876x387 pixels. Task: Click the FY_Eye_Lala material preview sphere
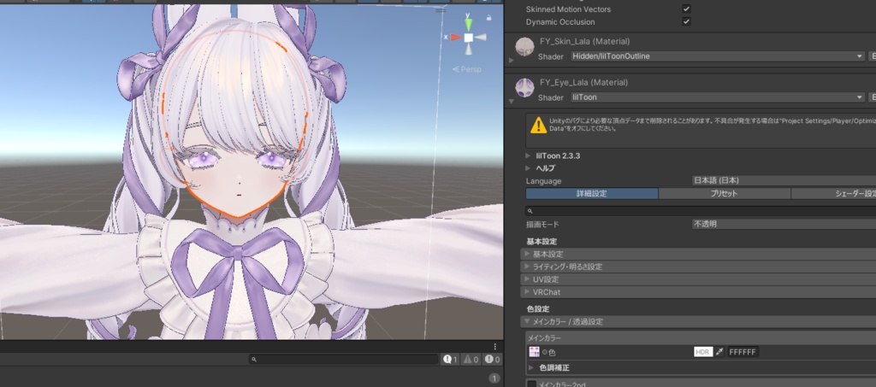point(524,87)
